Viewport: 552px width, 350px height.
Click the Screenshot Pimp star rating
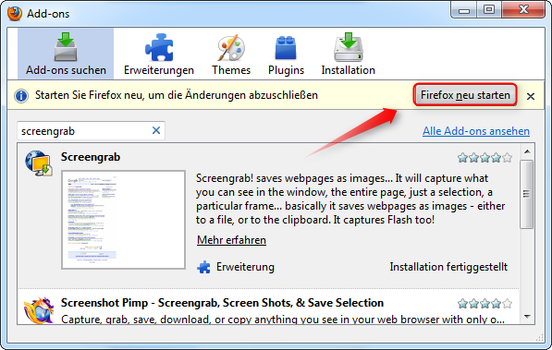[x=485, y=303]
